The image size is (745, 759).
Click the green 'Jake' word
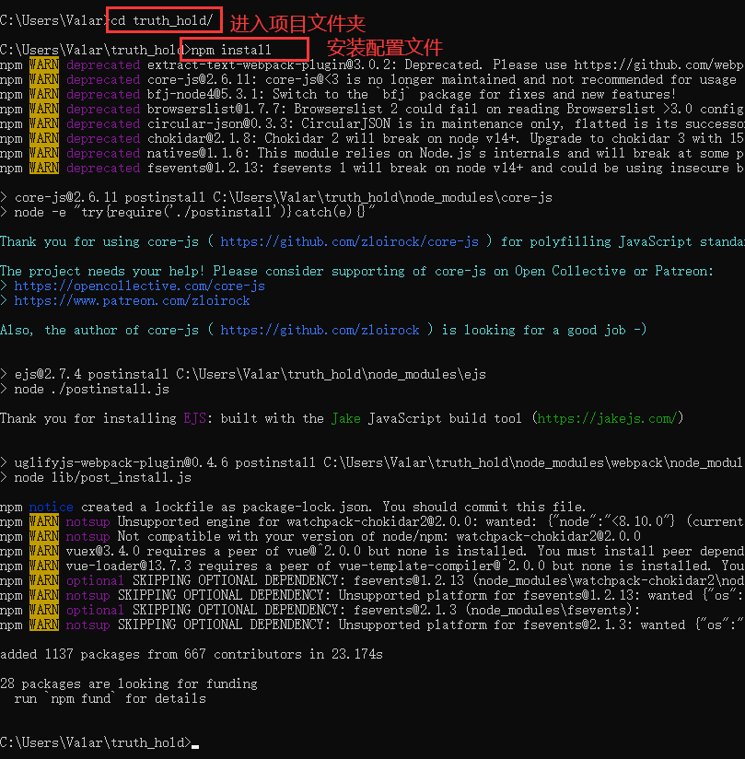(345, 418)
